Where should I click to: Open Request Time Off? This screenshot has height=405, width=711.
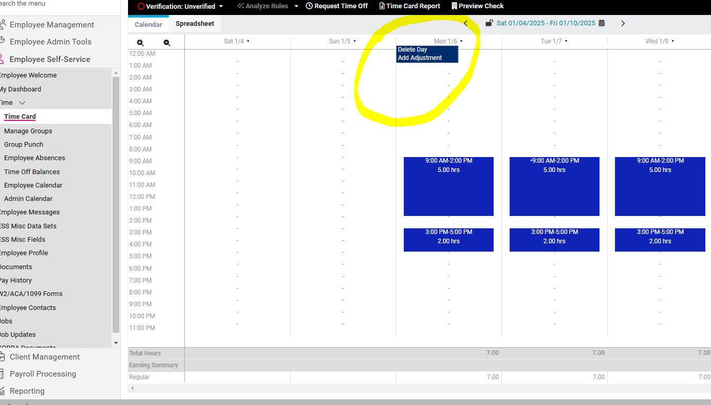point(337,6)
